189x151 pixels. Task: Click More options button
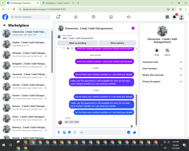pyautogui.click(x=117, y=43)
